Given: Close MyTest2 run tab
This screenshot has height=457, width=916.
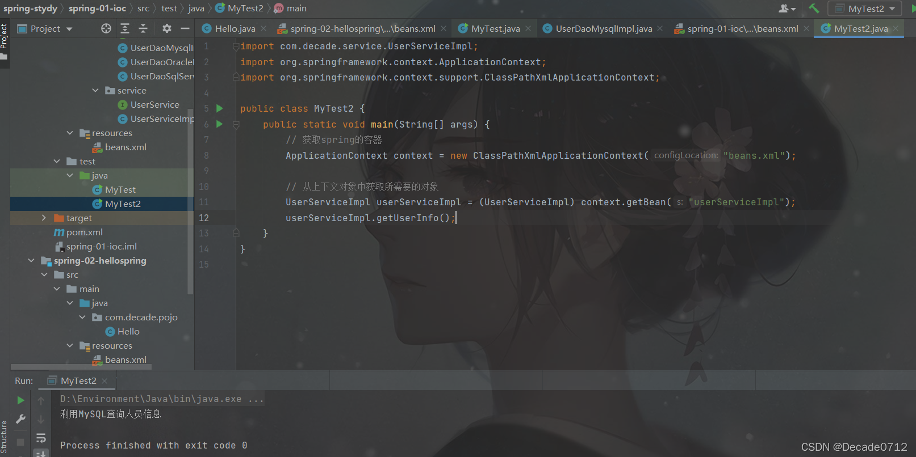Looking at the screenshot, I should 104,381.
